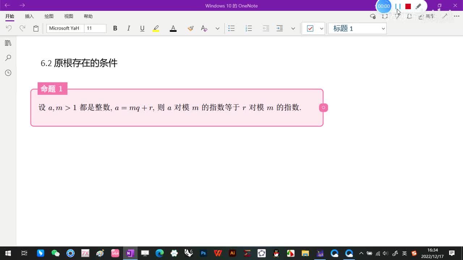The width and height of the screenshot is (463, 260).
Task: Open the Windows Start menu
Action: [x=8, y=253]
